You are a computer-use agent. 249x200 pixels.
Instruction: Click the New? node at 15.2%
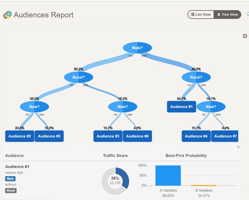point(123,107)
